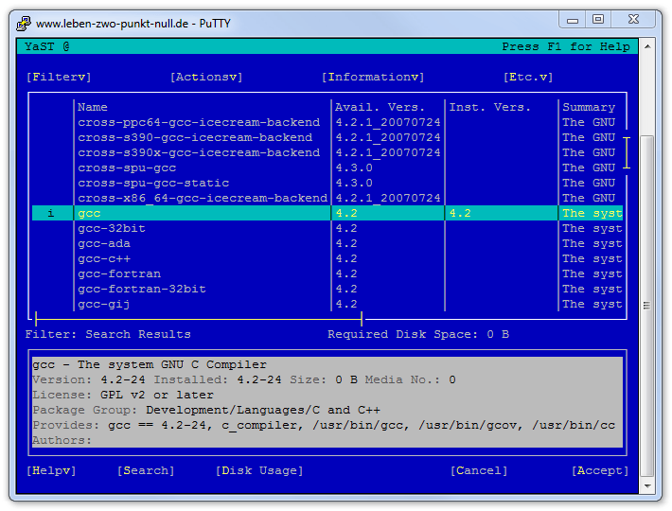Click installed version 4.2 of gcc

click(460, 213)
